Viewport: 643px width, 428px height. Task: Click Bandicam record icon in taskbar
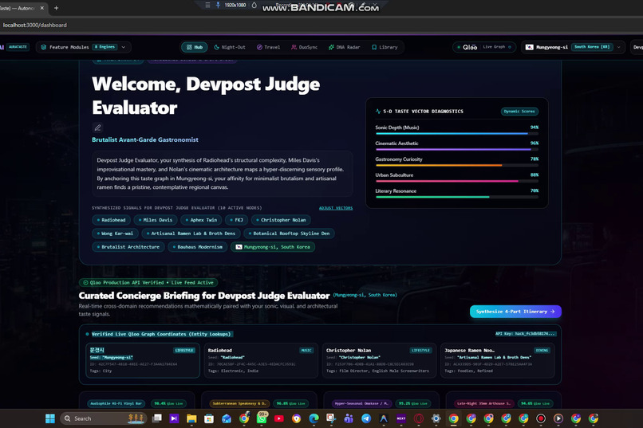[x=541, y=418]
